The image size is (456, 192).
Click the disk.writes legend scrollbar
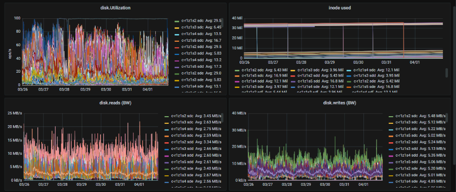point(446,118)
